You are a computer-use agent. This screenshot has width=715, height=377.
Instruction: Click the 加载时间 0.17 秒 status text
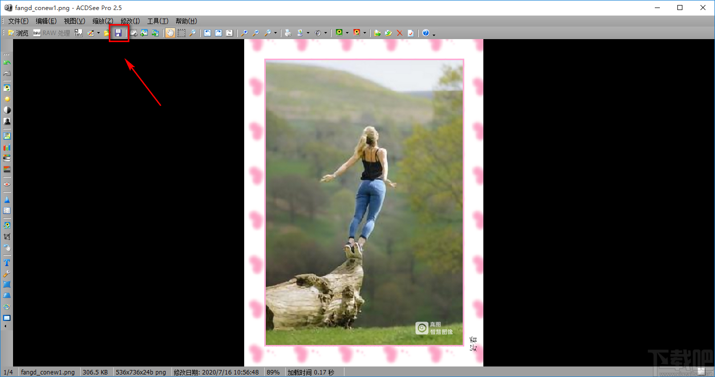coord(310,372)
